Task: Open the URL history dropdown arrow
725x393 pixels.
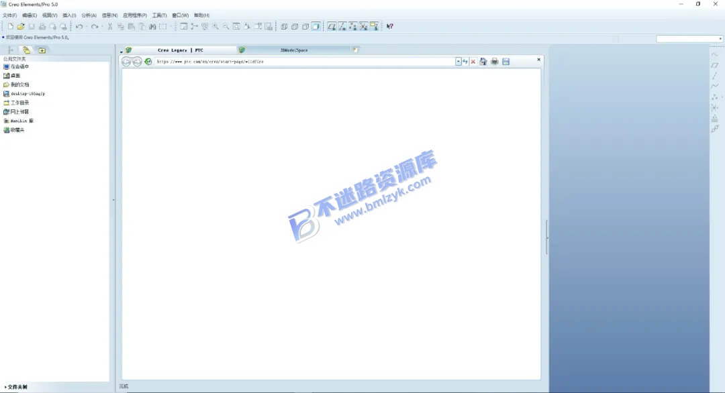Action: click(458, 62)
